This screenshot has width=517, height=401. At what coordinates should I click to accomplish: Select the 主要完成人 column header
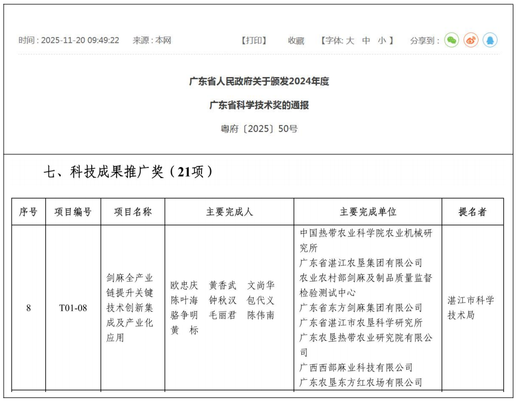click(x=229, y=212)
